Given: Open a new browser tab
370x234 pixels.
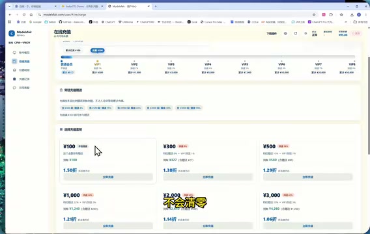Looking at the screenshot, I should coord(156,6).
